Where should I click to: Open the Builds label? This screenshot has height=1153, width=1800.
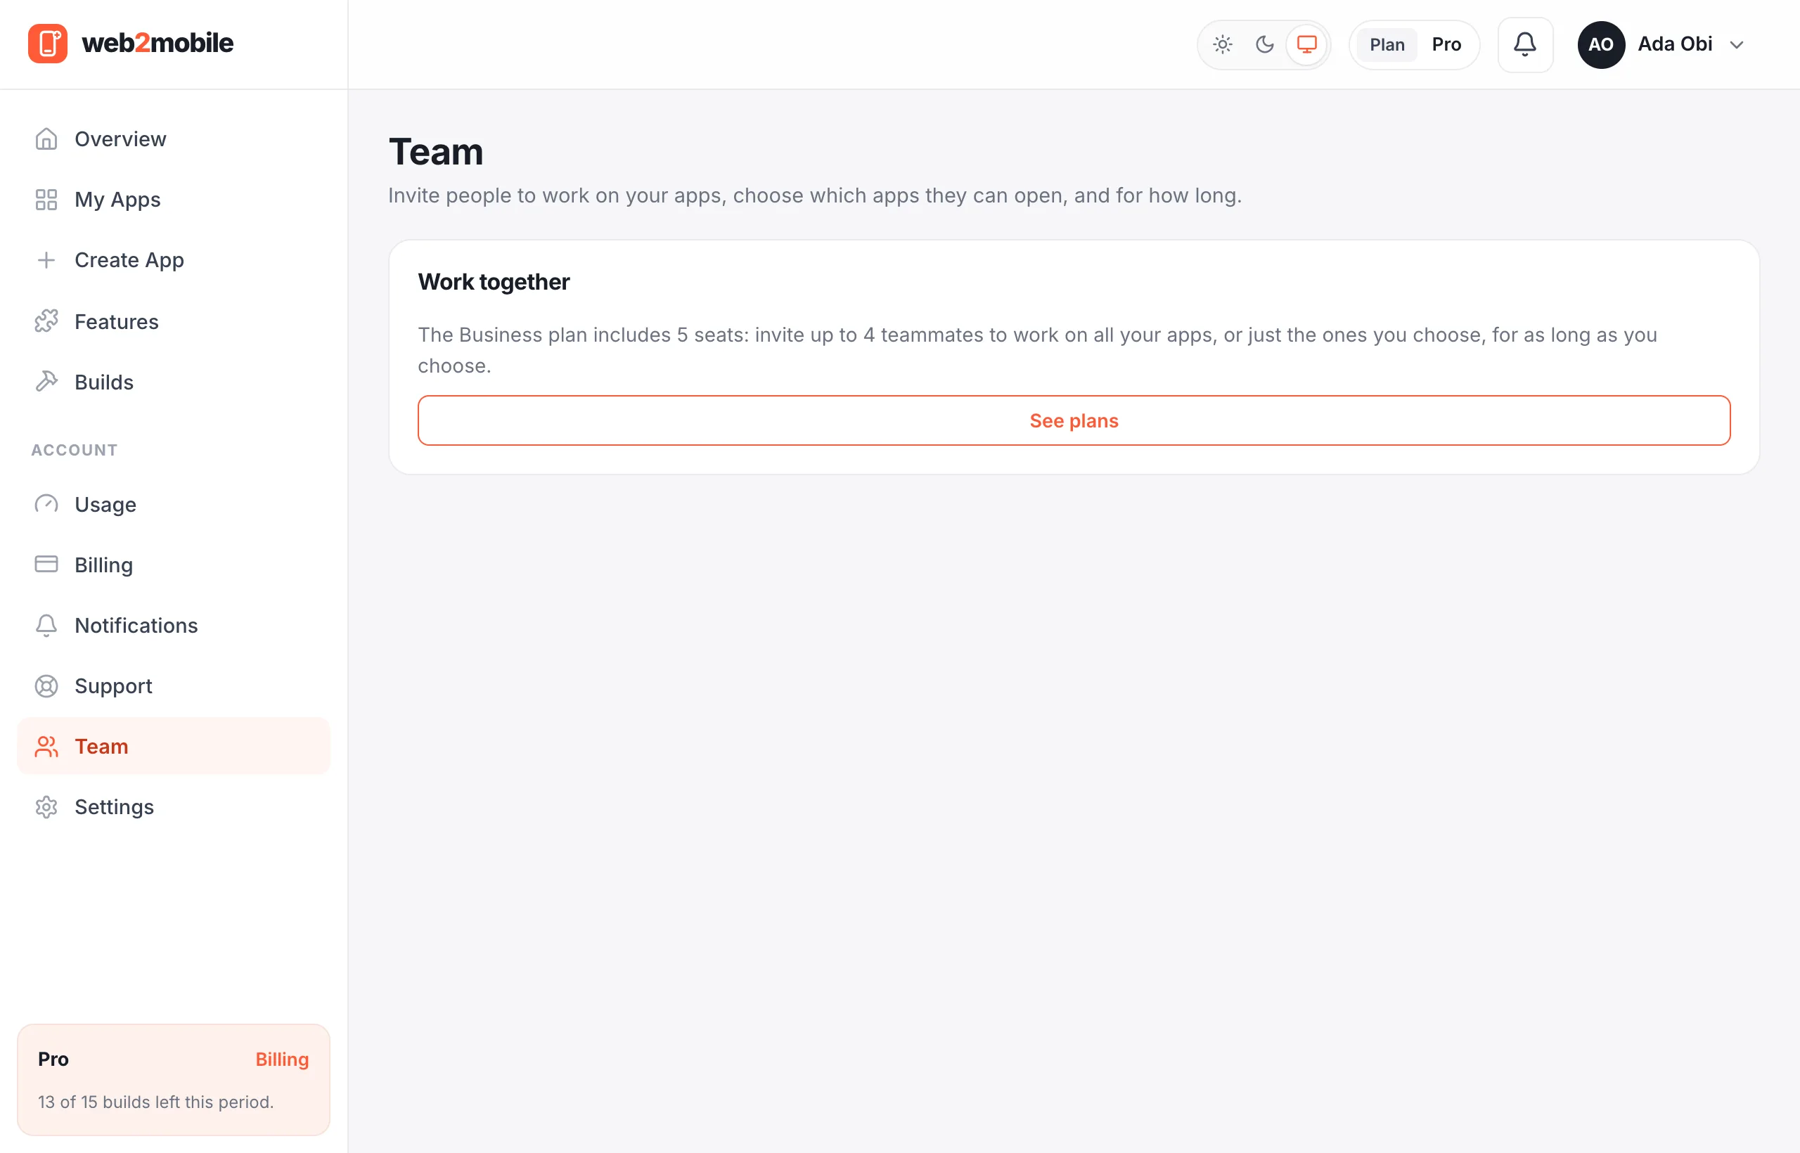(x=104, y=382)
